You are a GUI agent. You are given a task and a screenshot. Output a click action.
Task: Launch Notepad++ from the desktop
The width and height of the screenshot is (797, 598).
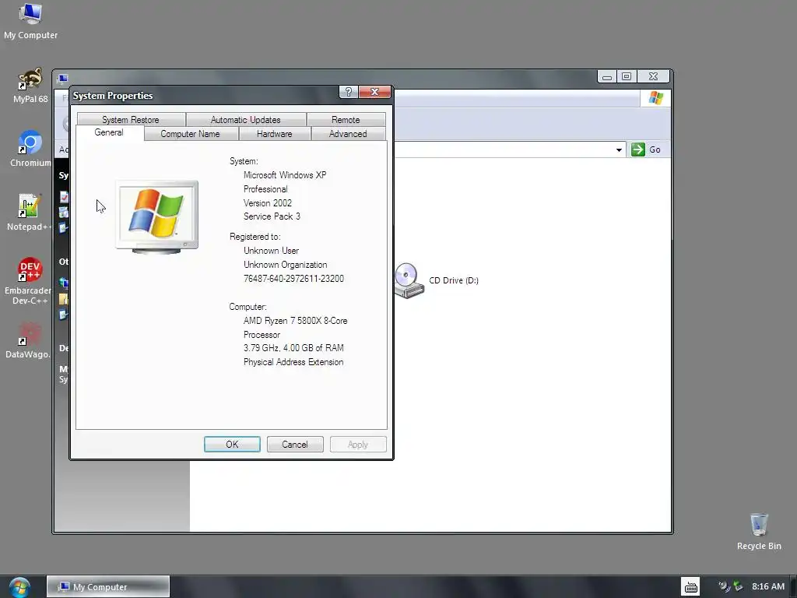[x=30, y=213]
